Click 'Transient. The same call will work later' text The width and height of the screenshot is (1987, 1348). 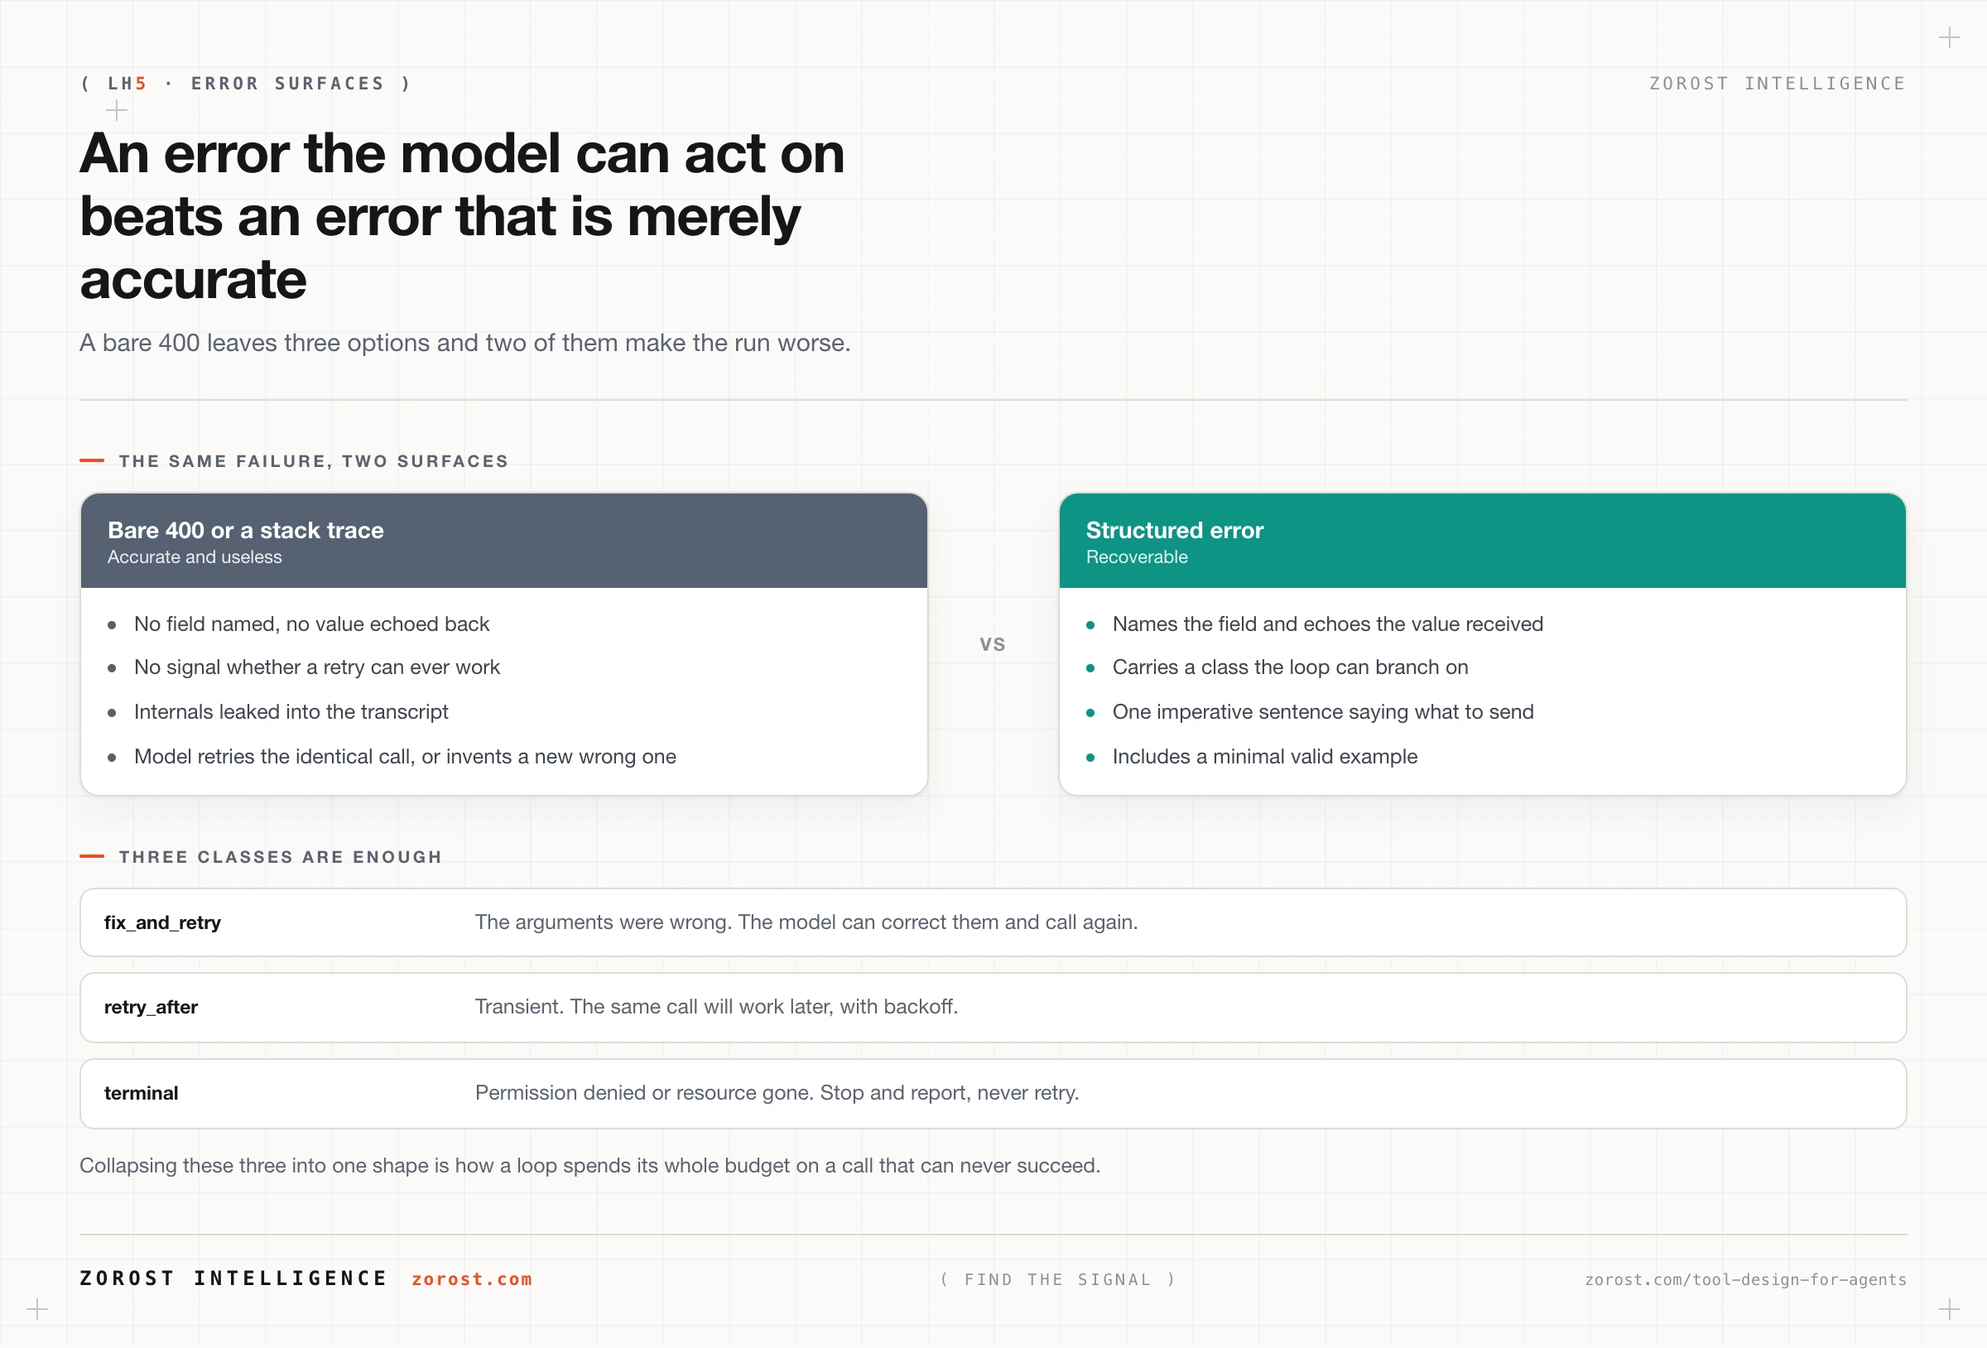[716, 1007]
